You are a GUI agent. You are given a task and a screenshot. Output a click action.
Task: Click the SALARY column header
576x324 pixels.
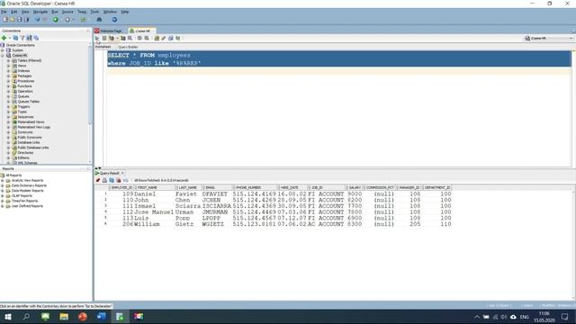[x=355, y=188]
